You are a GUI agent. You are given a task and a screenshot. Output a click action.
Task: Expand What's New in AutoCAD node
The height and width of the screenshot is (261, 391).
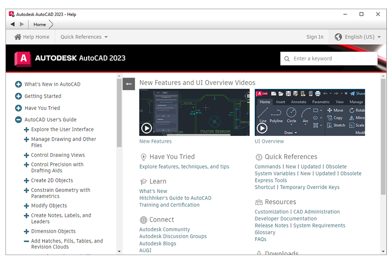click(18, 84)
